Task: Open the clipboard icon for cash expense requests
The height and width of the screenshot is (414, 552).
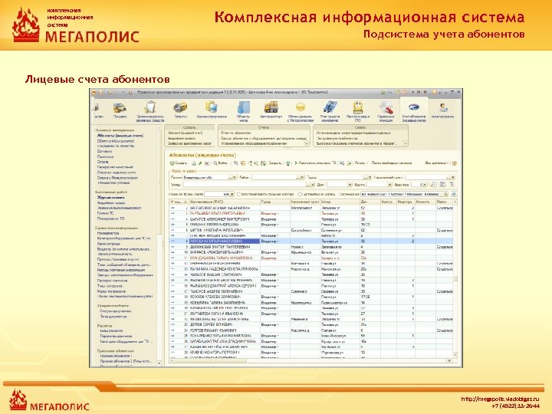Action: coord(150,107)
